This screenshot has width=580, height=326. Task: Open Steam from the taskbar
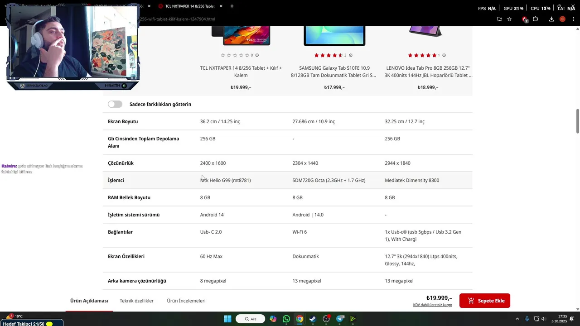click(313, 319)
